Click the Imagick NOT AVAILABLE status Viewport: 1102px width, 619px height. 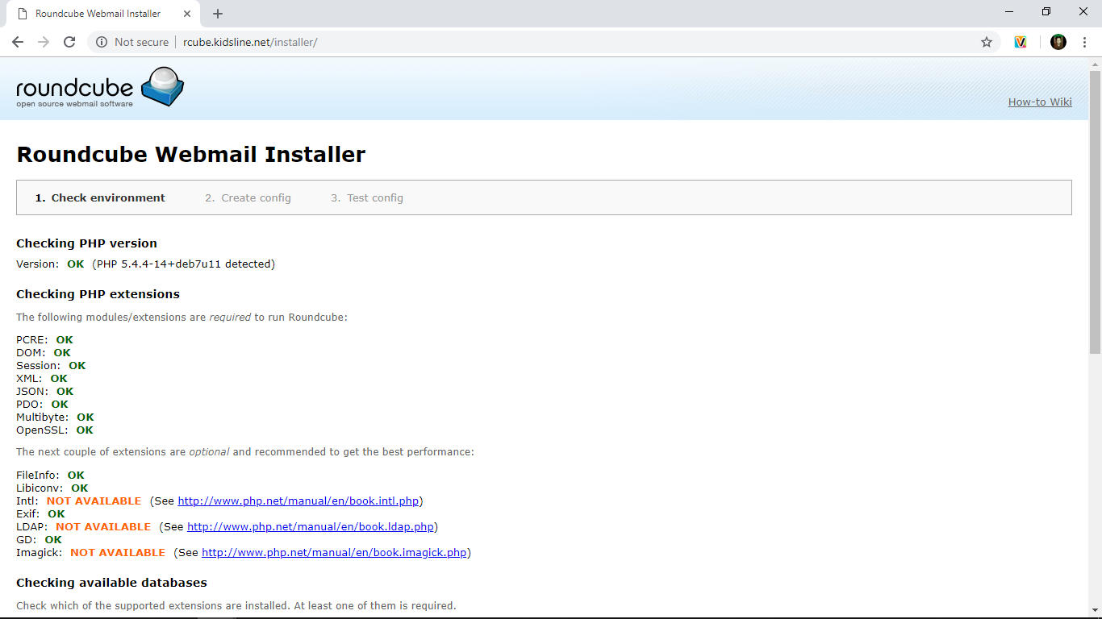118,552
